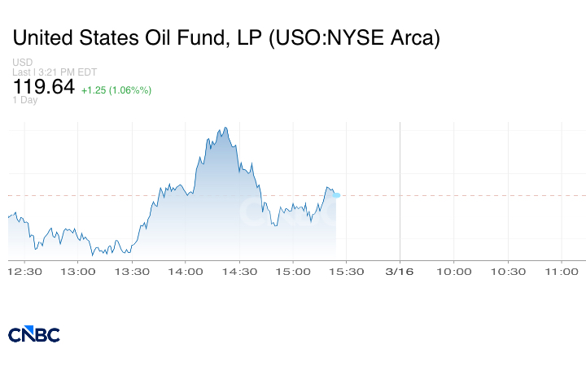Click the 10:00 time axis label
This screenshot has width=586, height=366.
pyautogui.click(x=454, y=271)
